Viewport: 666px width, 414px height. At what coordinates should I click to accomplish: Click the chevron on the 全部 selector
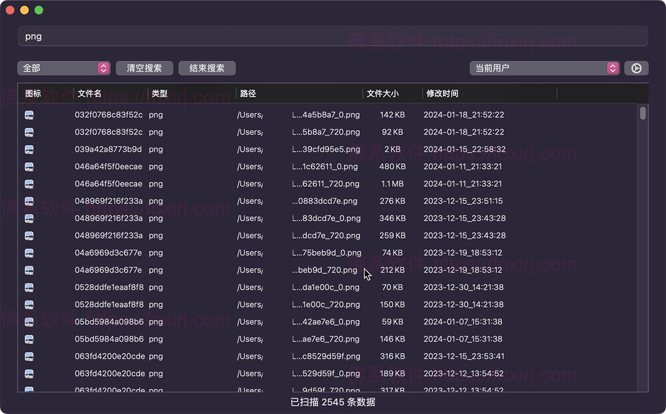(103, 68)
